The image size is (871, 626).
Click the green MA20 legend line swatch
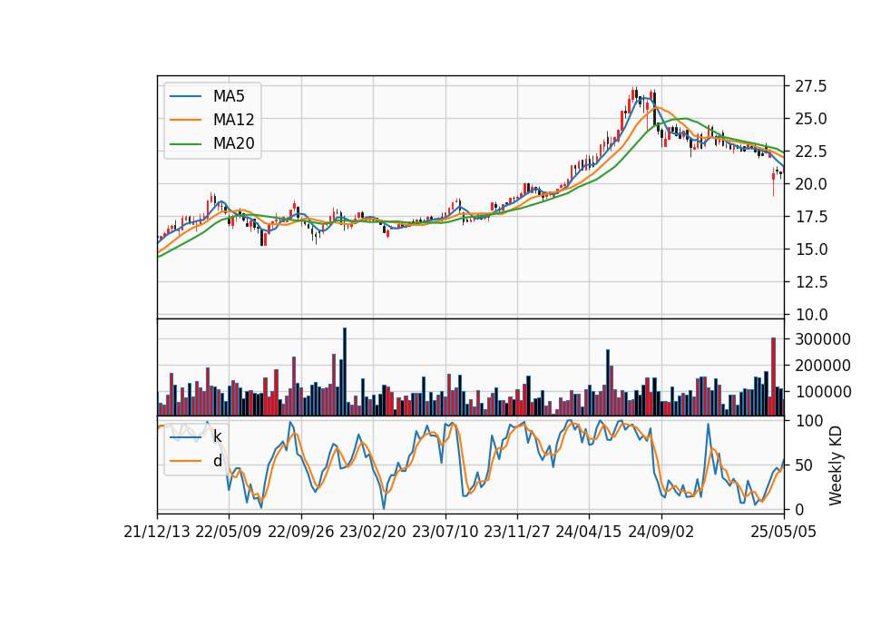[185, 143]
